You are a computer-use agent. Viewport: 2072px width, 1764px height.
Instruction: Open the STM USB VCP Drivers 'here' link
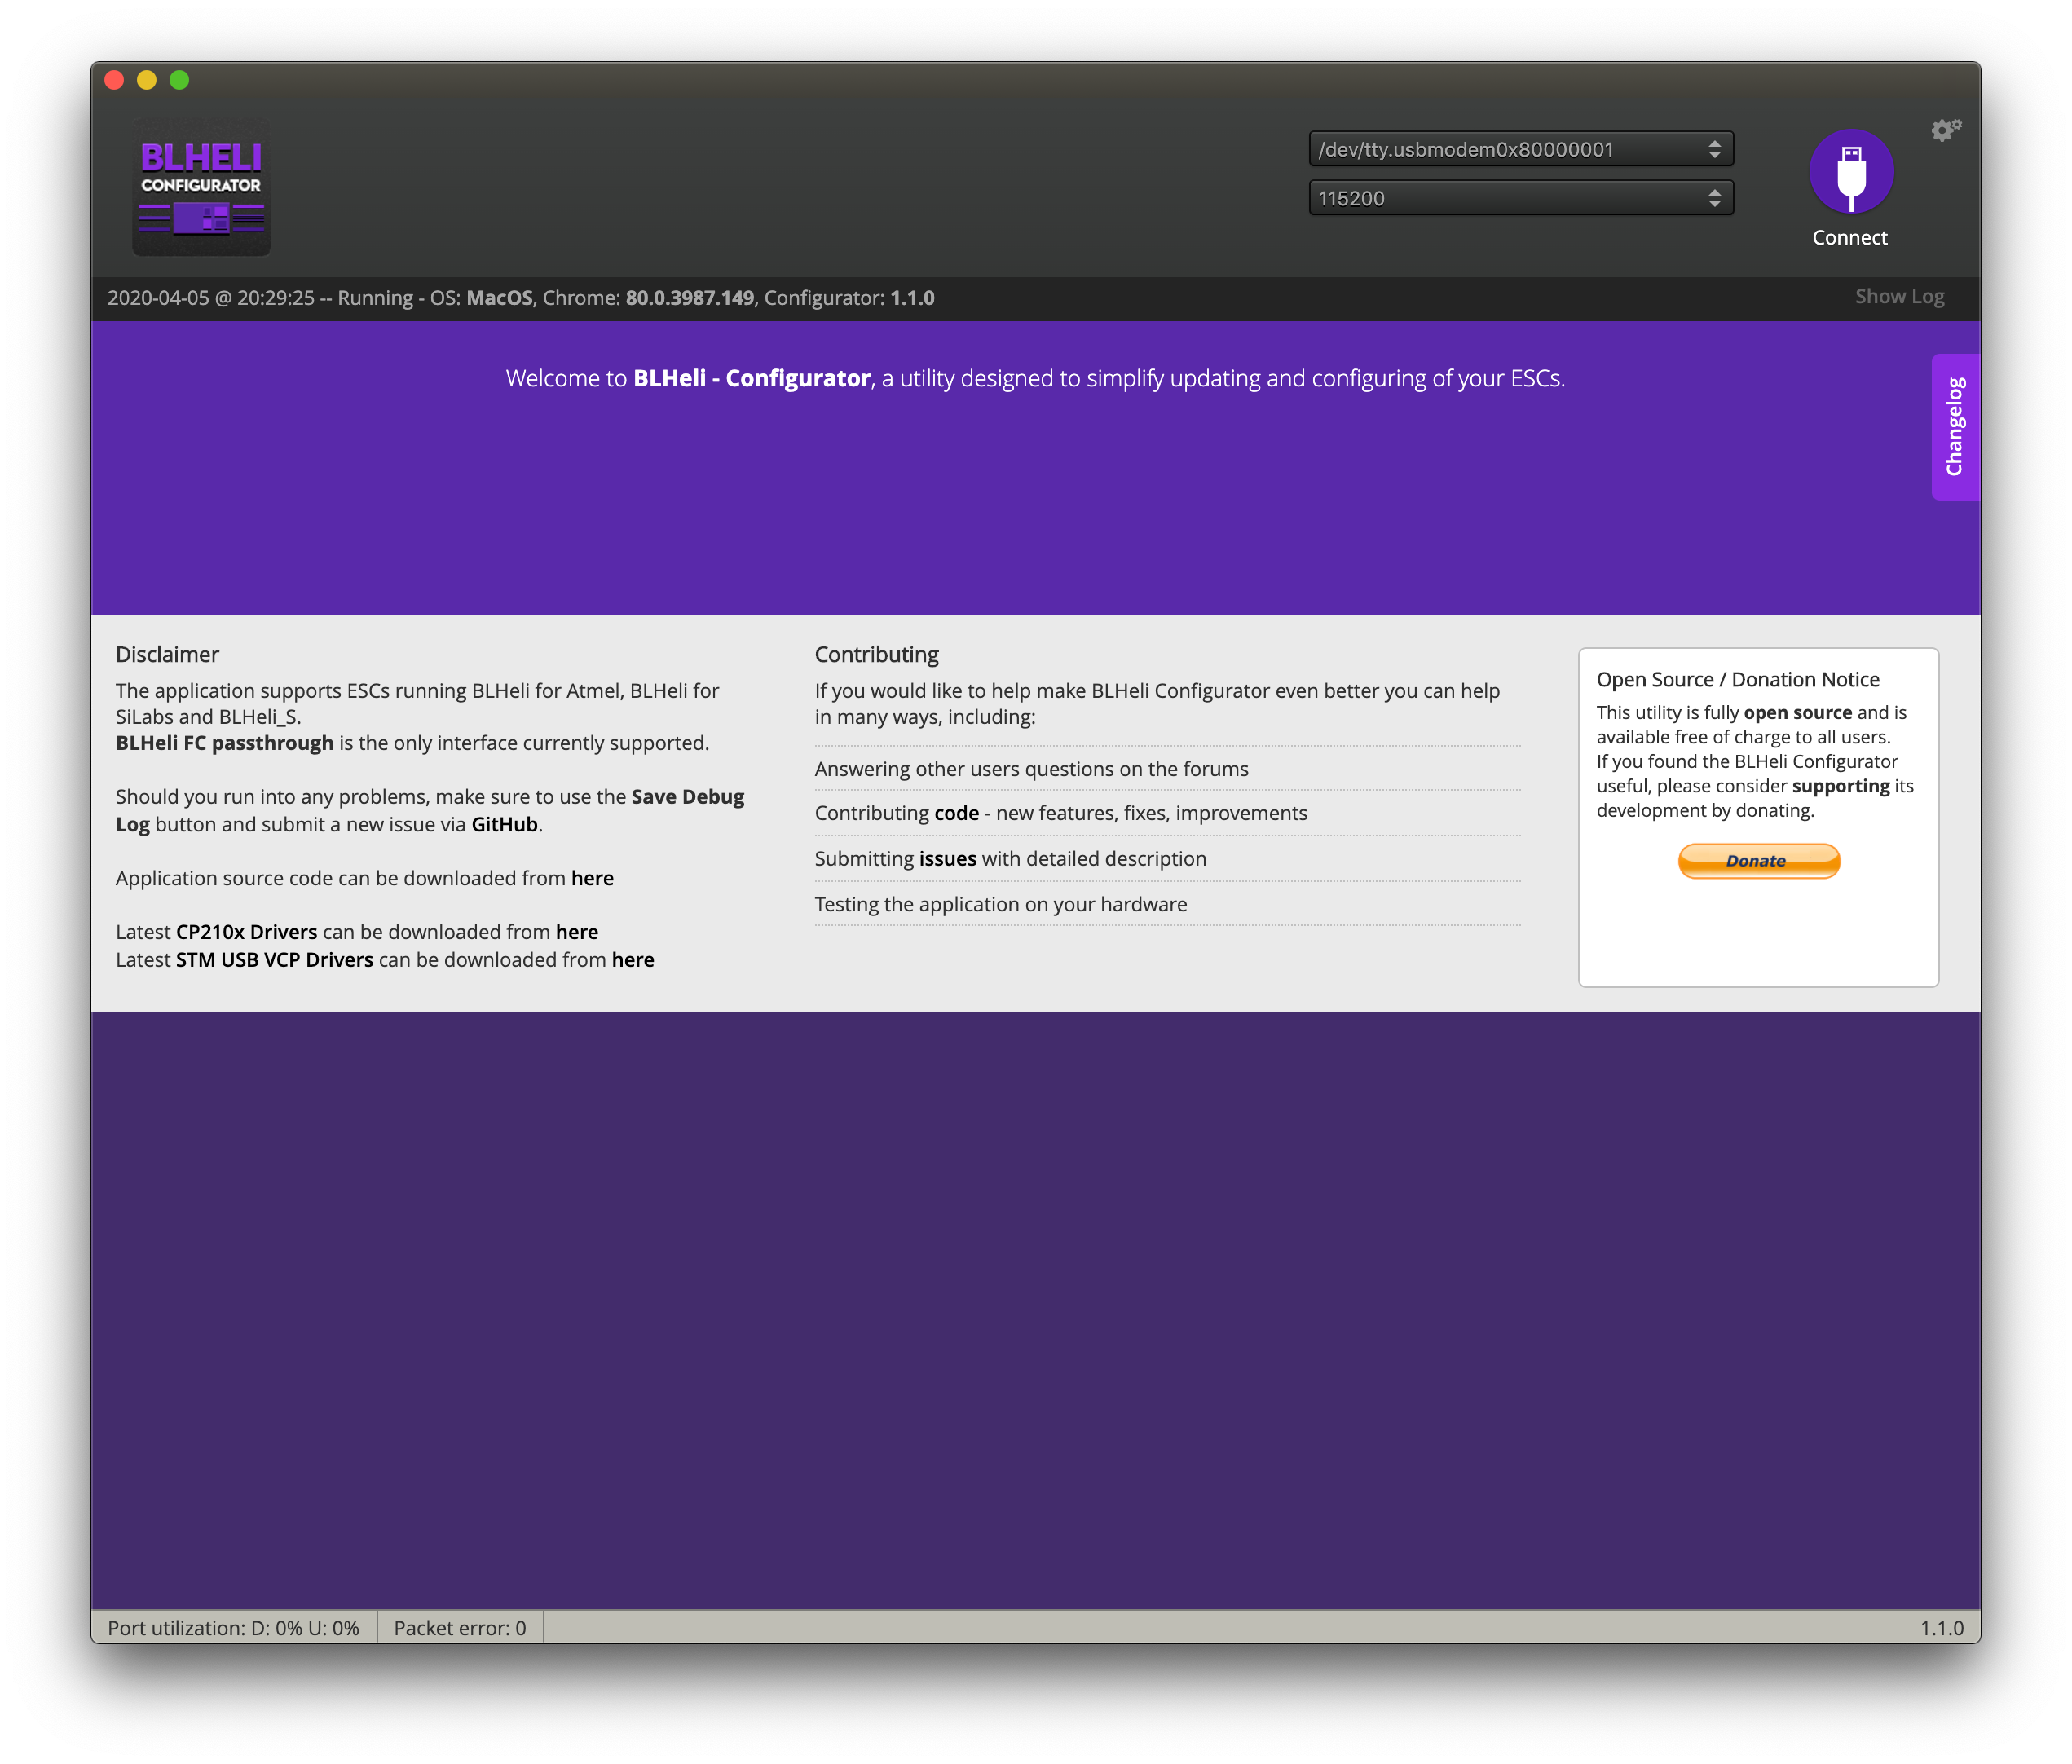(x=633, y=960)
